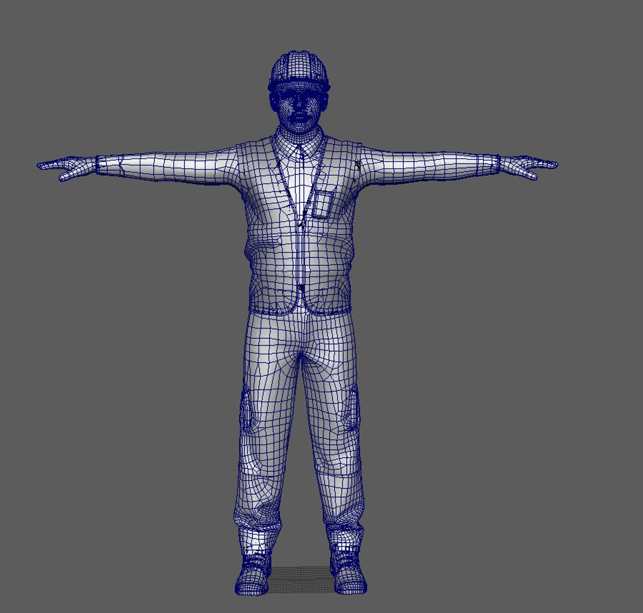This screenshot has width=643, height=613.
Task: Select the outstretched arm on screen left
Action: click(168, 167)
